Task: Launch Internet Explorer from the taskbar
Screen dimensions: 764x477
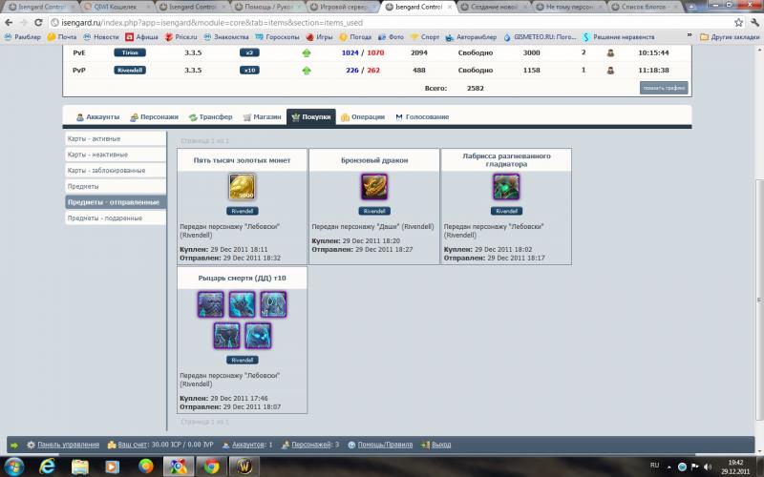Action: 45,467
